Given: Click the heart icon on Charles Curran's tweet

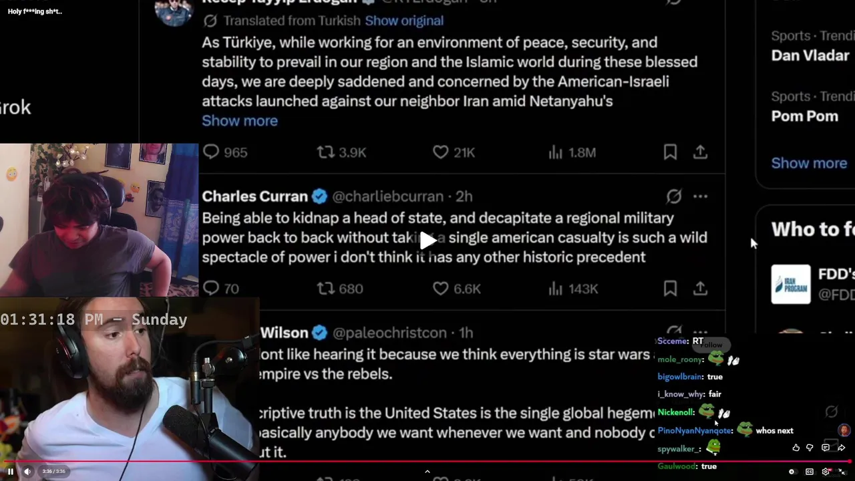Looking at the screenshot, I should click(x=440, y=289).
